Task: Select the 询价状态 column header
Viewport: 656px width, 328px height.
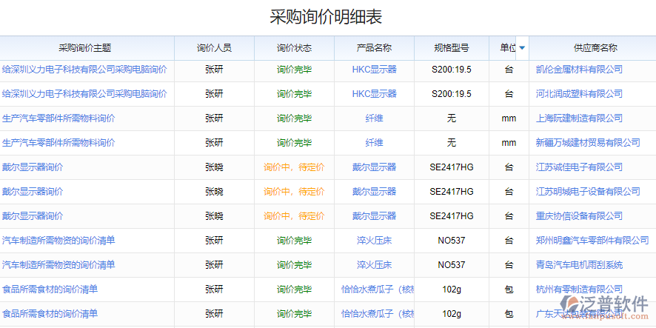Action: (x=294, y=48)
